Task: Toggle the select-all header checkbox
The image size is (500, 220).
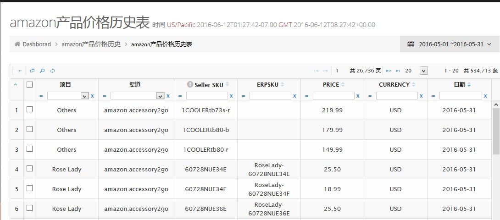Action: [30, 84]
